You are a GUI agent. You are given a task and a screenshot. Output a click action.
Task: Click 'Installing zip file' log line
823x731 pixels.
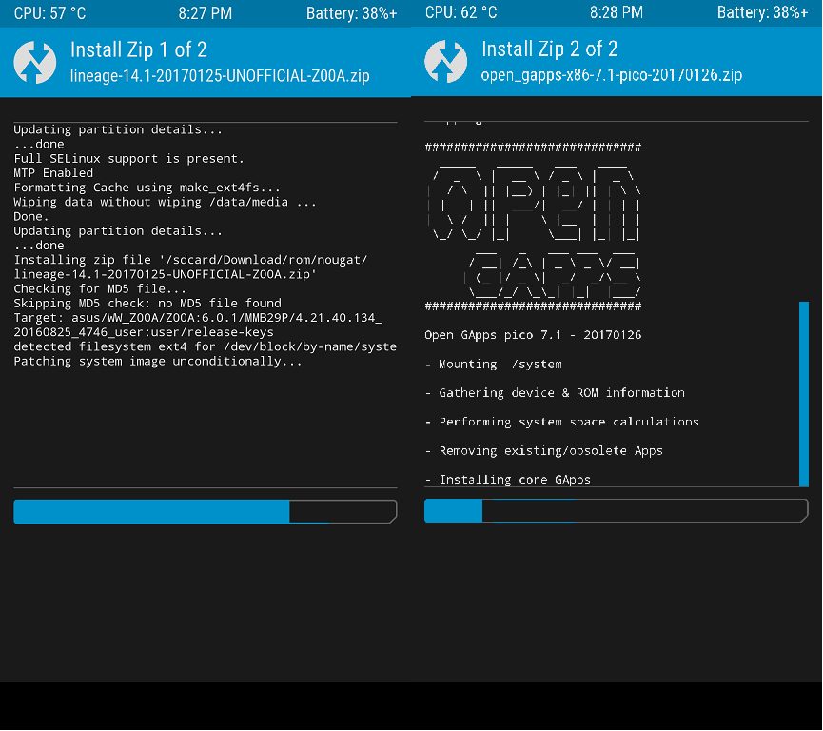(191, 267)
